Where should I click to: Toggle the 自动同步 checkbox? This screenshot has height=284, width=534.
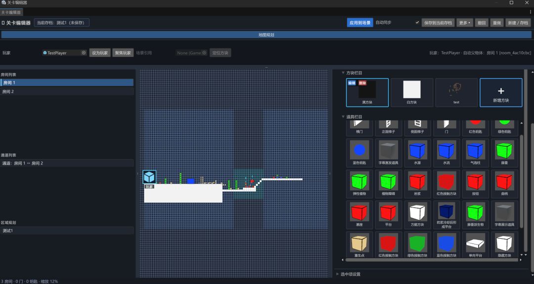tap(417, 22)
